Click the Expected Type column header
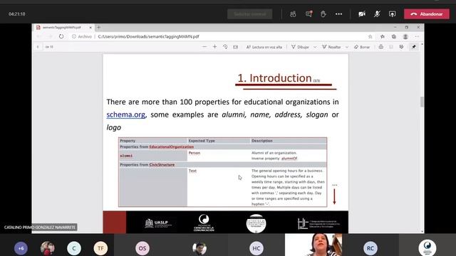Image resolution: width=456 pixels, height=256 pixels. (x=202, y=141)
